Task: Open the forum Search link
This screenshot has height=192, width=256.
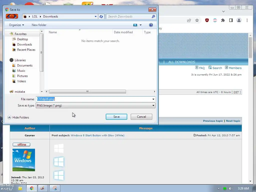Action: coord(215,68)
